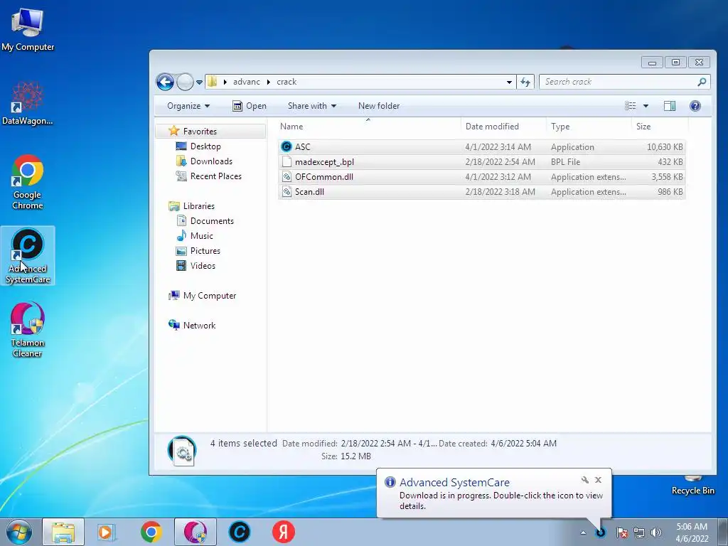Open Desktop under Favorites
728x546 pixels.
tap(205, 146)
